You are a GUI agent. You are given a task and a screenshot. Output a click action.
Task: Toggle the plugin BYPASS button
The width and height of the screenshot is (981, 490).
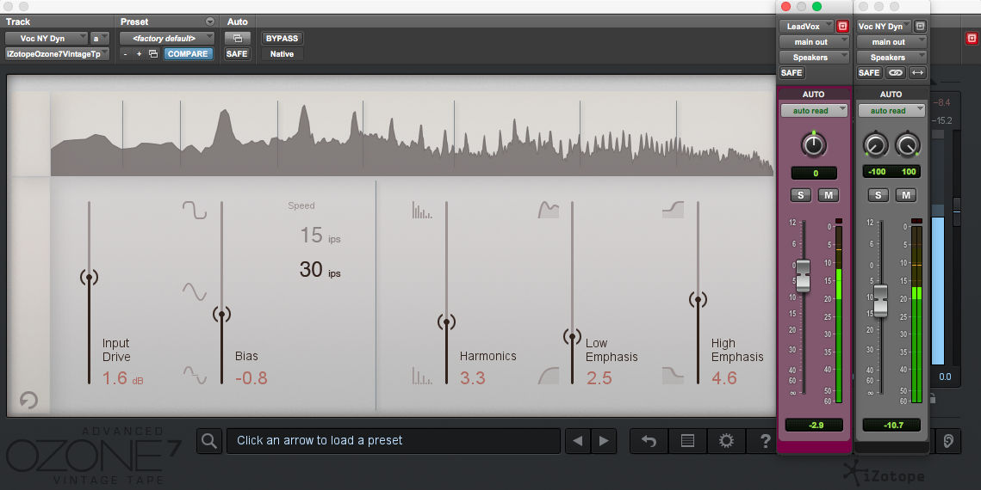[282, 38]
